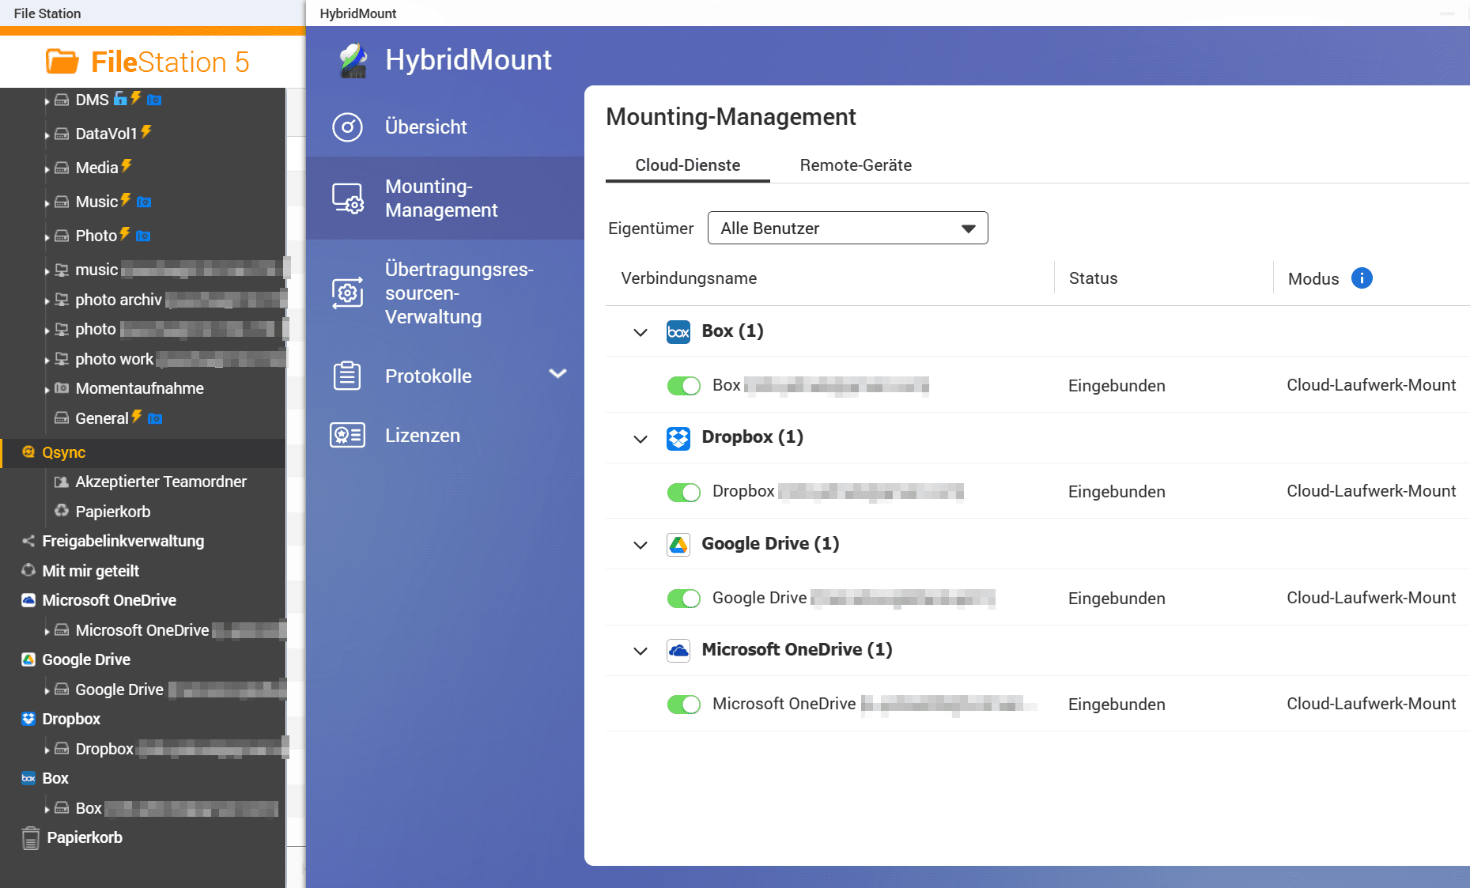This screenshot has height=888, width=1470.
Task: Select the Status column header
Action: (1093, 278)
